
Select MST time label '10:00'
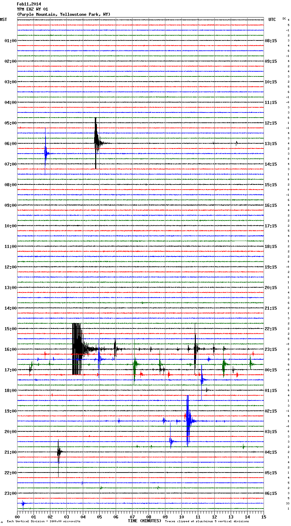click(11, 226)
